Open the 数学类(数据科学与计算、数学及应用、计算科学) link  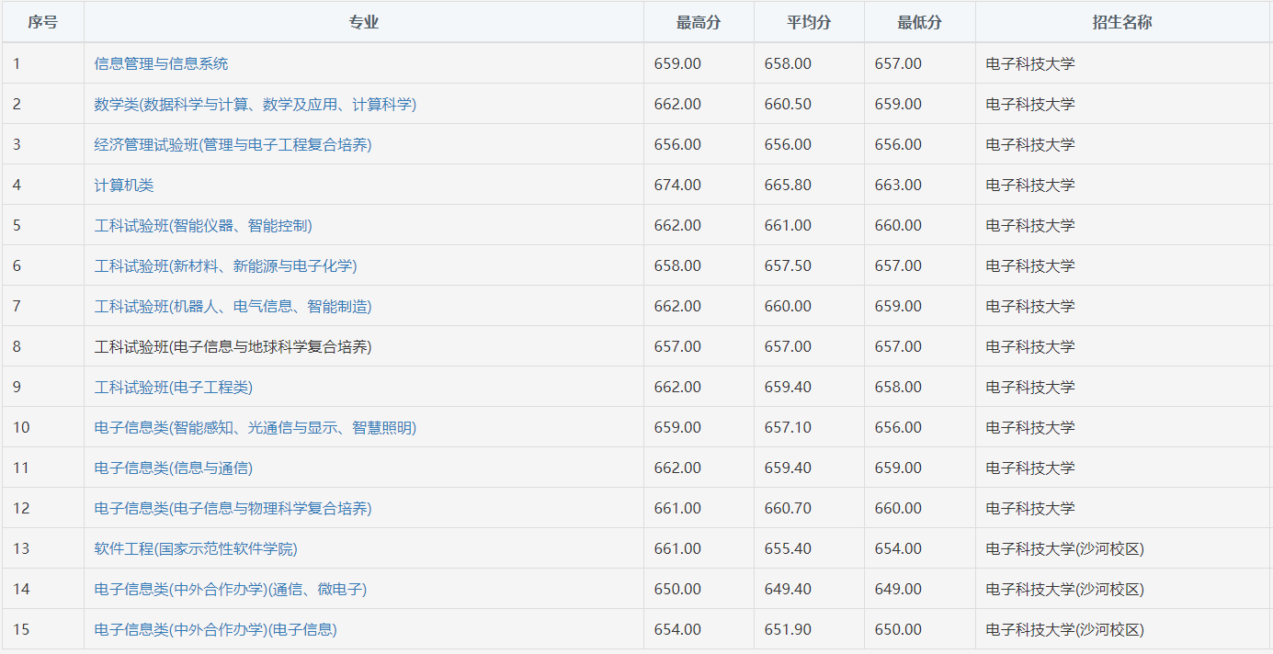[255, 104]
